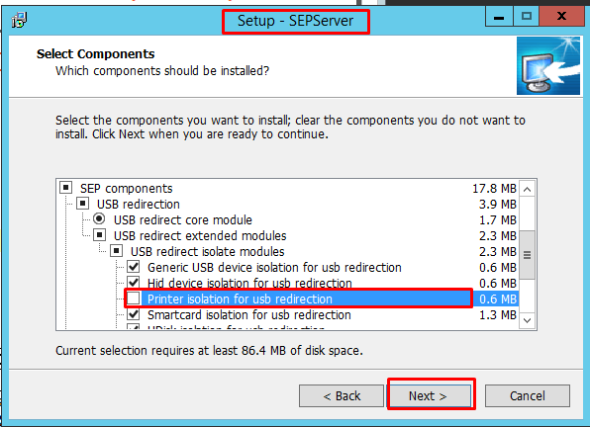590x427 pixels.
Task: Select USB redirect core module radio
Action: click(x=99, y=218)
